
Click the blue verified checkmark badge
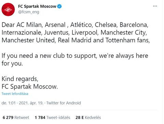tap(59, 6)
